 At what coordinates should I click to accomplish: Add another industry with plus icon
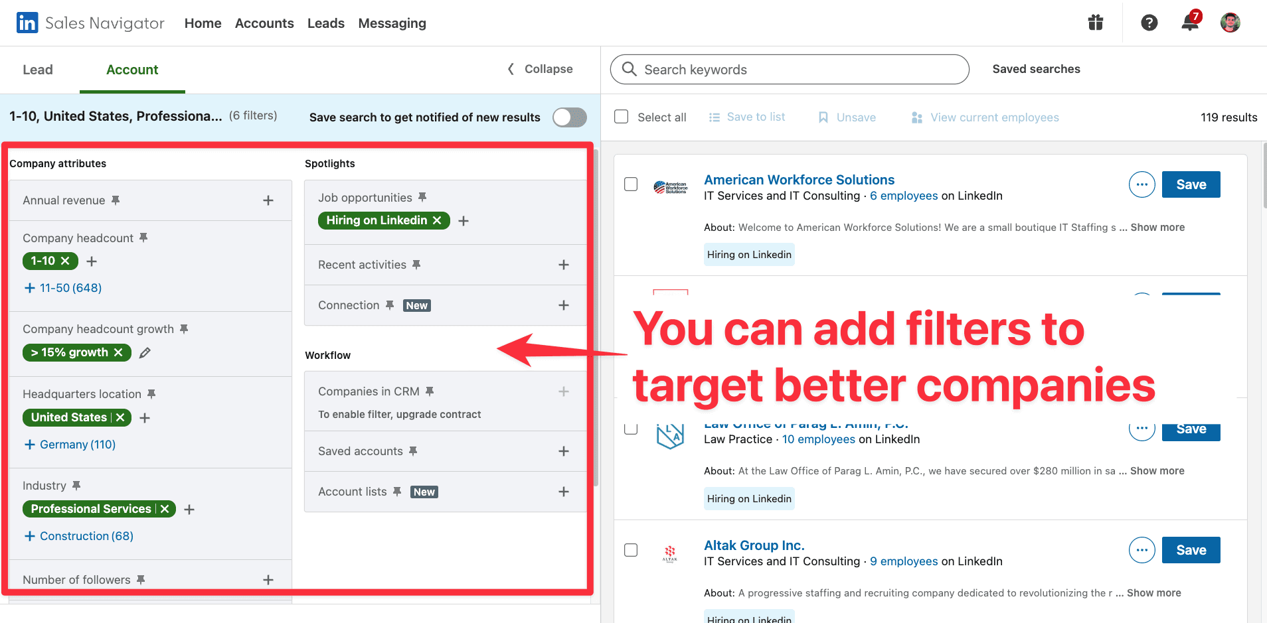(x=189, y=510)
